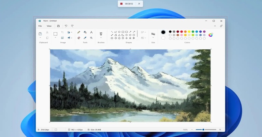Click the Undo arrow
The width and height of the screenshot is (262, 137).
click(66, 26)
